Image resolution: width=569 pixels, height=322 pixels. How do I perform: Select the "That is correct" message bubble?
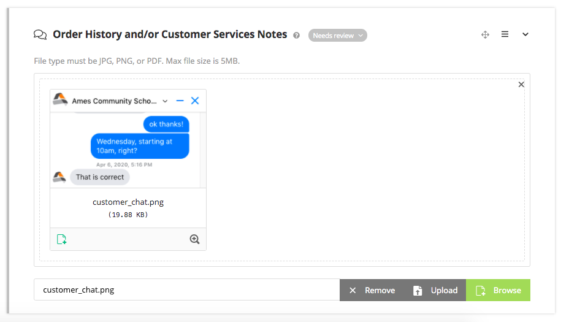99,177
